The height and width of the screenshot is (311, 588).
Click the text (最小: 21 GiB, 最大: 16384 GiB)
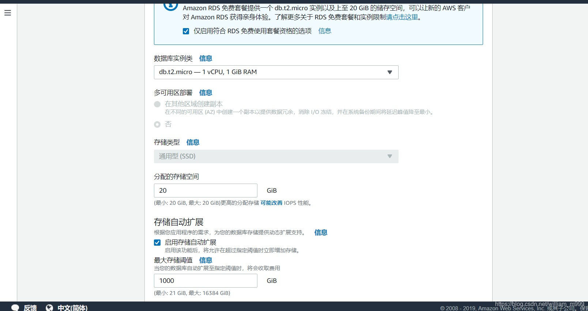(192, 293)
